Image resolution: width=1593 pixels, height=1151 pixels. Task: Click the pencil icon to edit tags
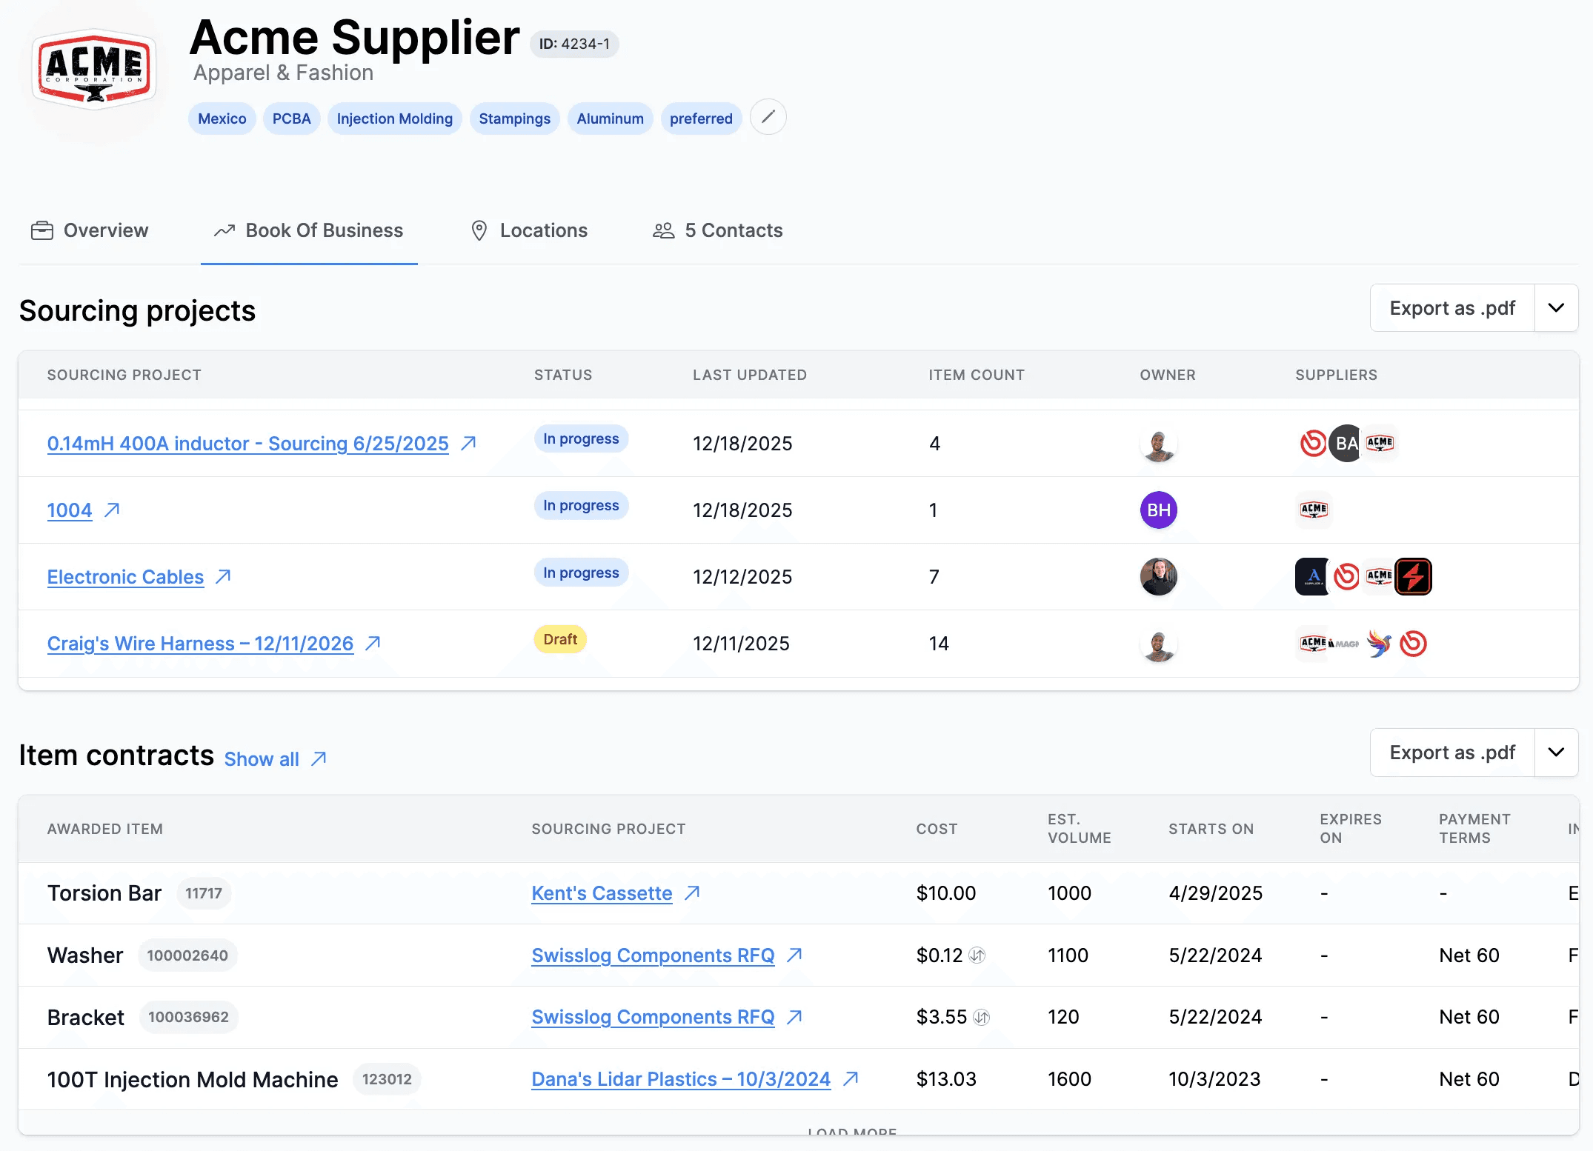pyautogui.click(x=768, y=117)
